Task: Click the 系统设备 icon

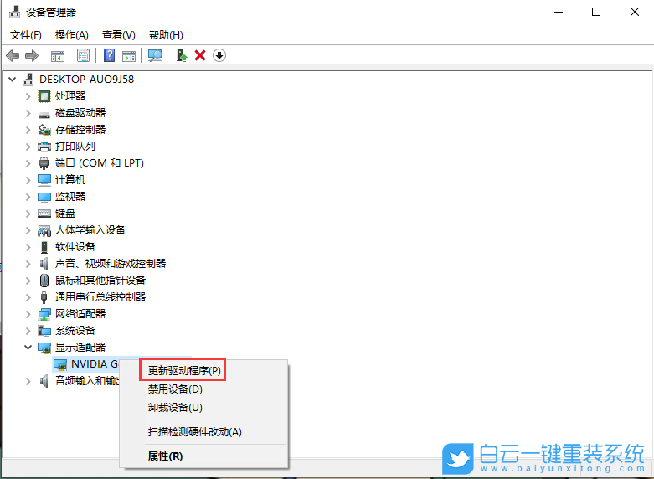Action: point(44,331)
